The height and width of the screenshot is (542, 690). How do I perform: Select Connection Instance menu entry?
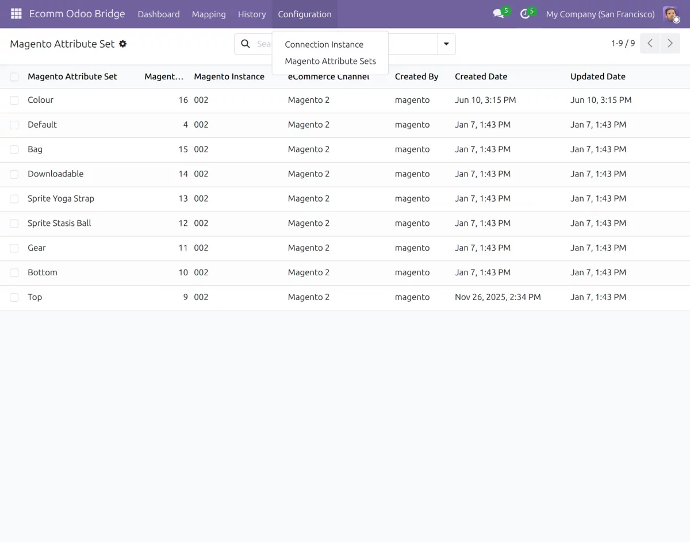pos(324,44)
